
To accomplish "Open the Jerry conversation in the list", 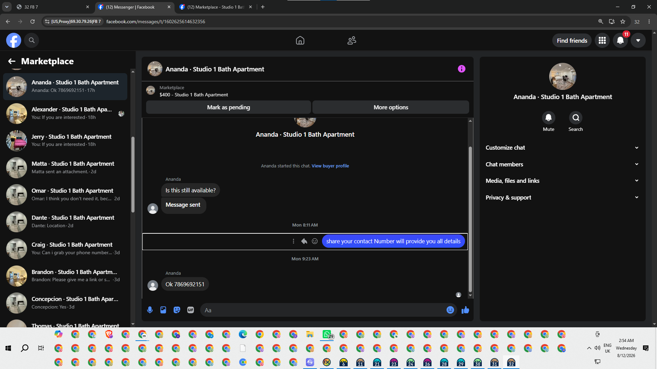I will [x=65, y=140].
